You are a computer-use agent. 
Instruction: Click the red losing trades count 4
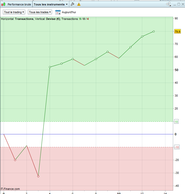click(88, 19)
